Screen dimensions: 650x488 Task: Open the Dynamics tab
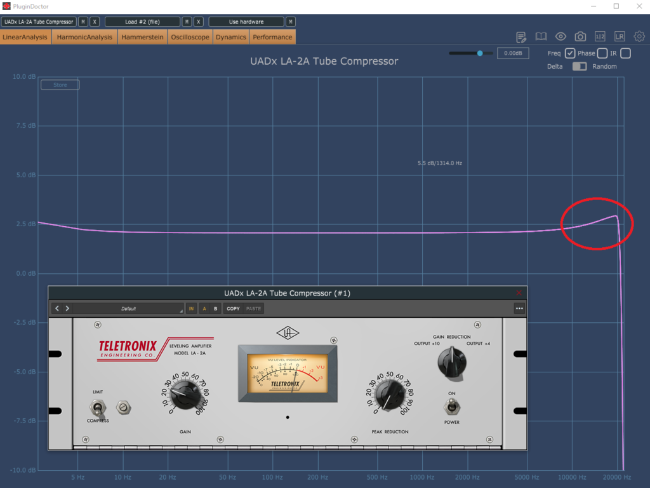230,37
